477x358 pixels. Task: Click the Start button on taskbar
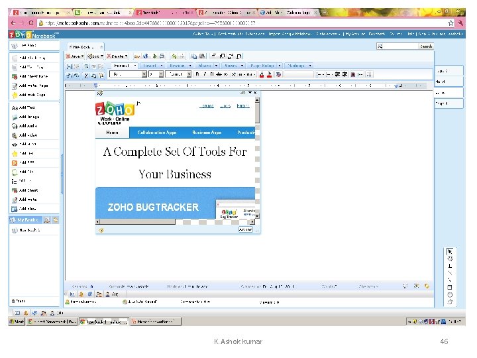pos(17,322)
